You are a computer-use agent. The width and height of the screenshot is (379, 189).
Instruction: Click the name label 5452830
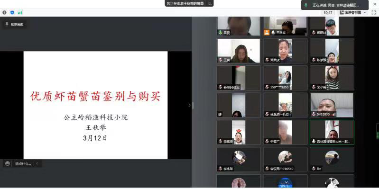click(x=324, y=114)
